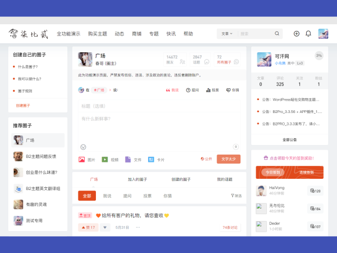The height and width of the screenshot is (253, 337).
Task: Open 创业是什么味道? circle
Action: pyautogui.click(x=38, y=173)
